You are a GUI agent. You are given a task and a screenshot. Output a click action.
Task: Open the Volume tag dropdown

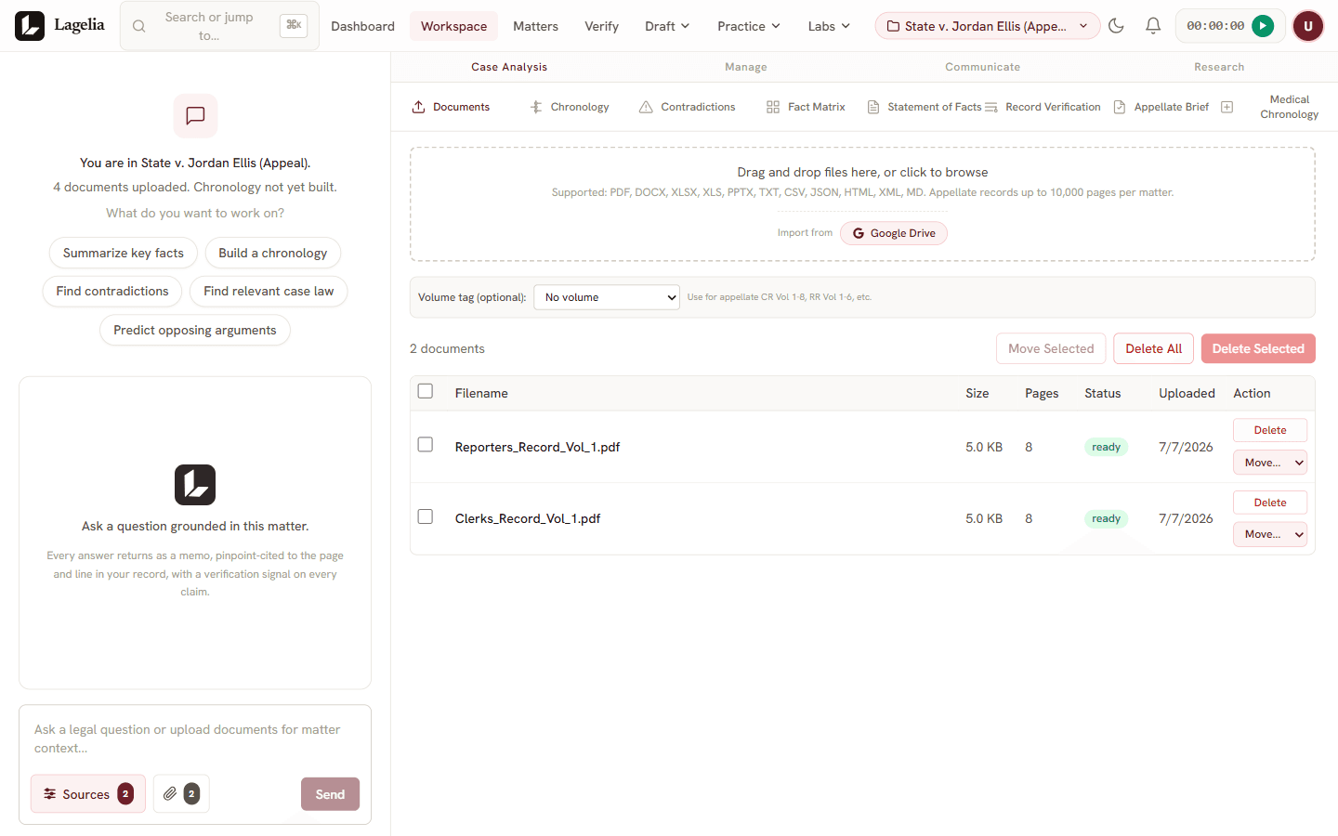607,297
